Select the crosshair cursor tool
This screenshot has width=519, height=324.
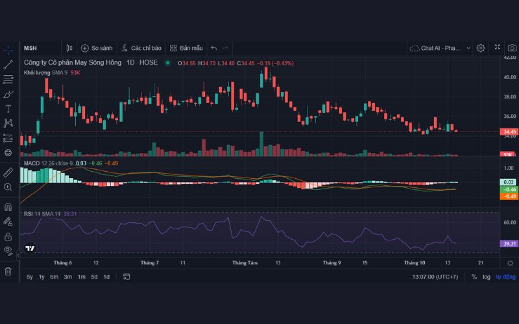pyautogui.click(x=8, y=49)
